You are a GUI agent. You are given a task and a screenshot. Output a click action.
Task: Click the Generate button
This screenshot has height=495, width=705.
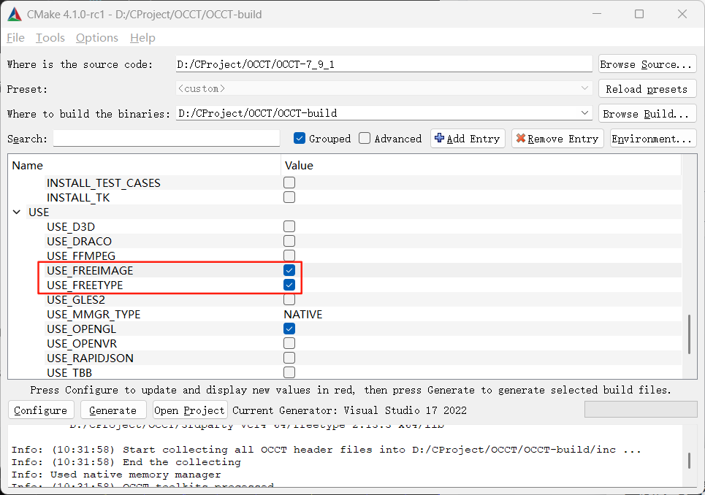point(113,410)
